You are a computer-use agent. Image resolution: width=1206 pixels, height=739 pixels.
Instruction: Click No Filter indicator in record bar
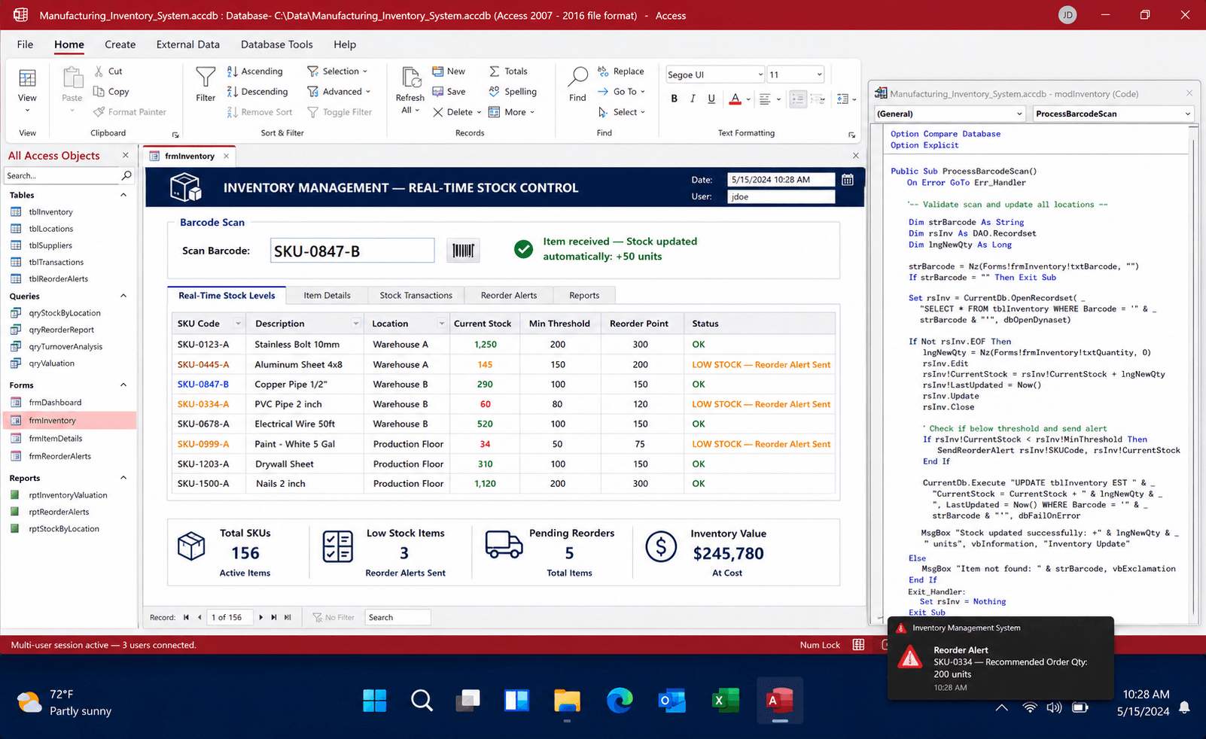[x=333, y=617]
